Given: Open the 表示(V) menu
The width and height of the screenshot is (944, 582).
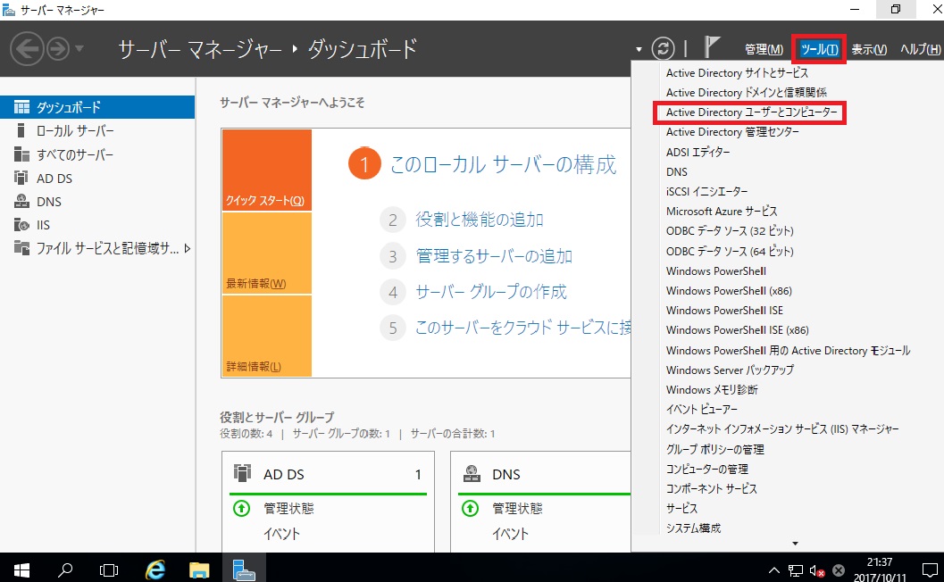Looking at the screenshot, I should pos(869,49).
